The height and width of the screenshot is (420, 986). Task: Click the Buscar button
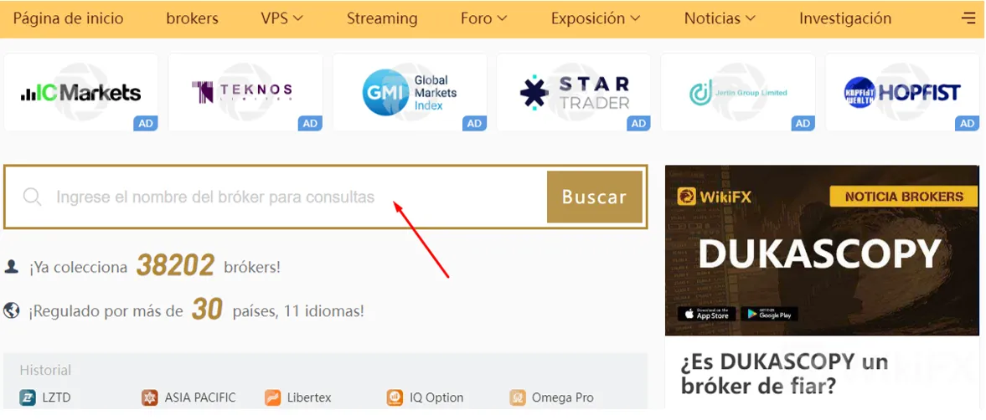[594, 197]
